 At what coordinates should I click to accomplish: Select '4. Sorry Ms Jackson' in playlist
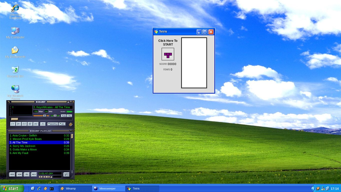click(x=39, y=146)
